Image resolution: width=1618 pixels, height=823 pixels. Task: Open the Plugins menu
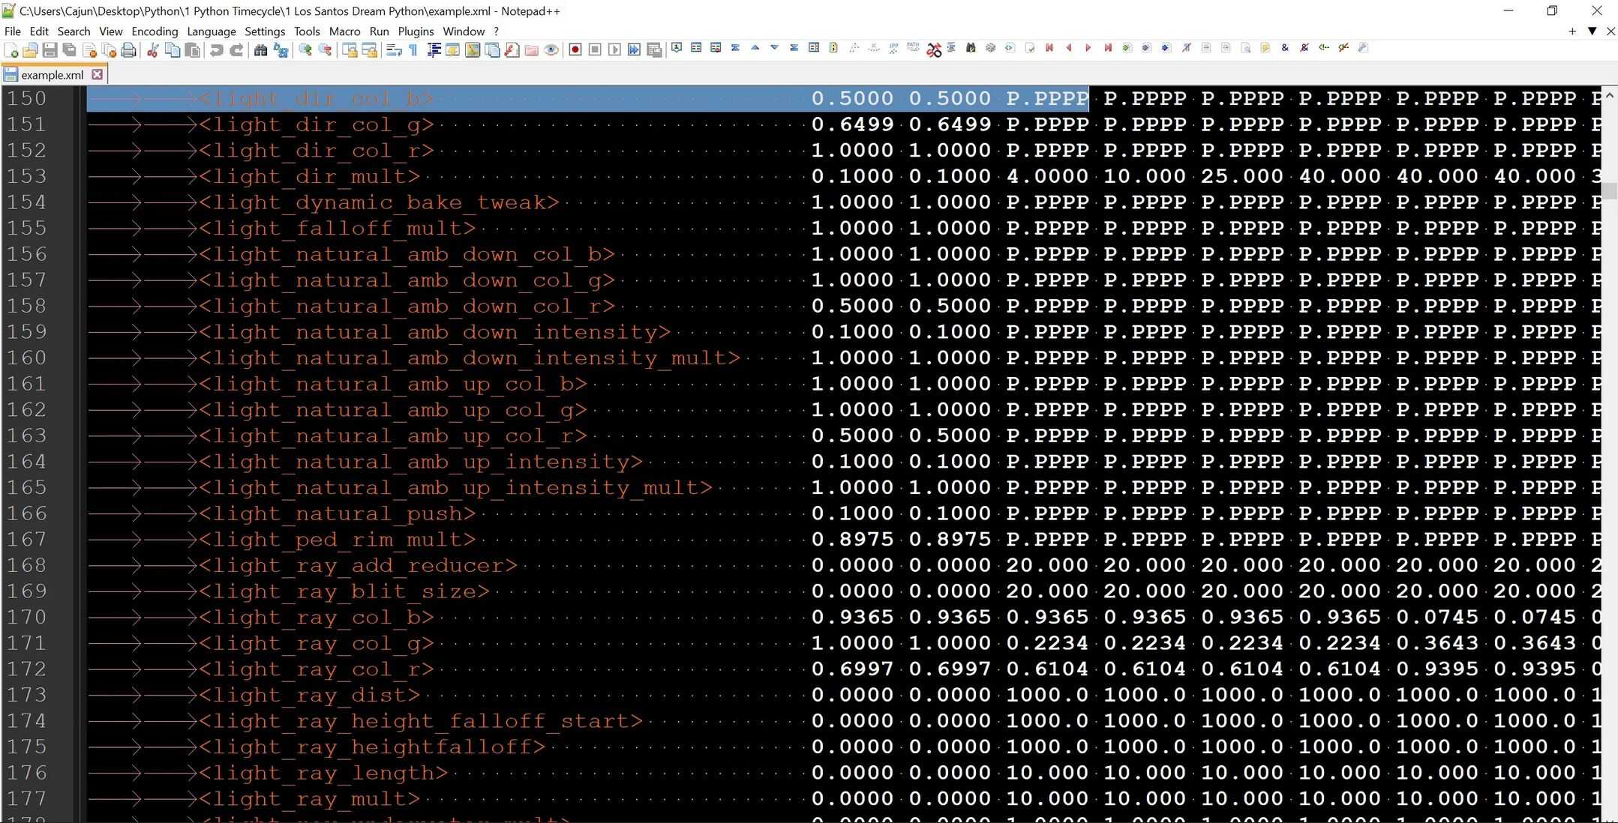(416, 31)
